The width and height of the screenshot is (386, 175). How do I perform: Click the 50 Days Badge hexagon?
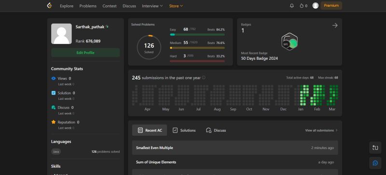pyautogui.click(x=289, y=41)
